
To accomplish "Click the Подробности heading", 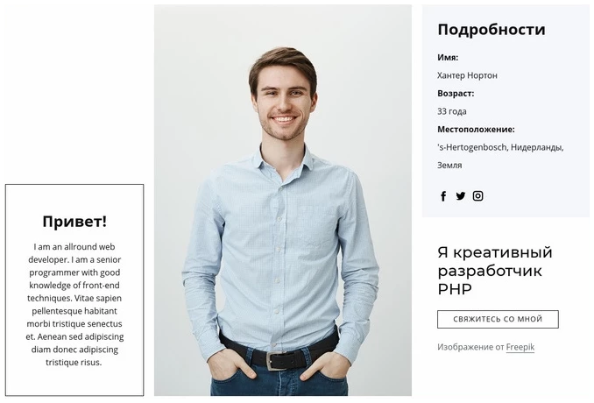I will point(491,30).
